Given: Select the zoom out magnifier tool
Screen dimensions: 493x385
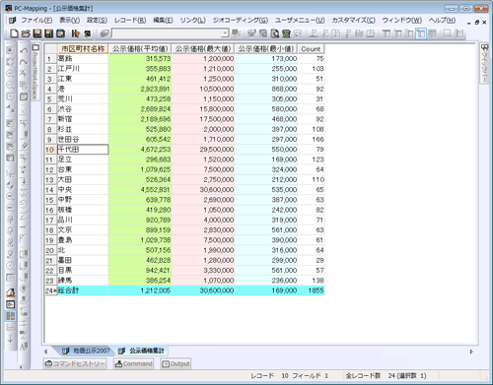Looking at the screenshot, I should click(x=11, y=86).
